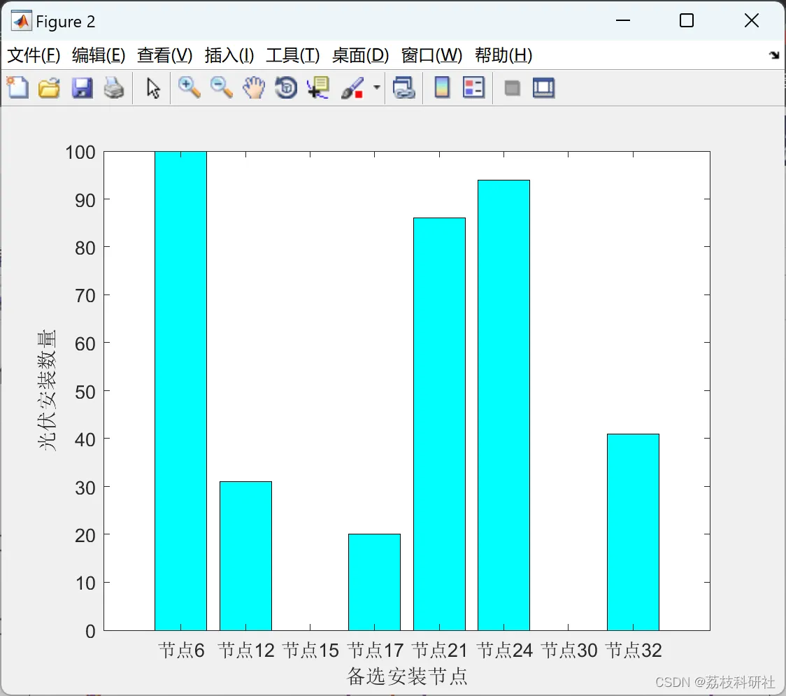Open the 桌面(D) menu
786x696 pixels.
tap(360, 55)
